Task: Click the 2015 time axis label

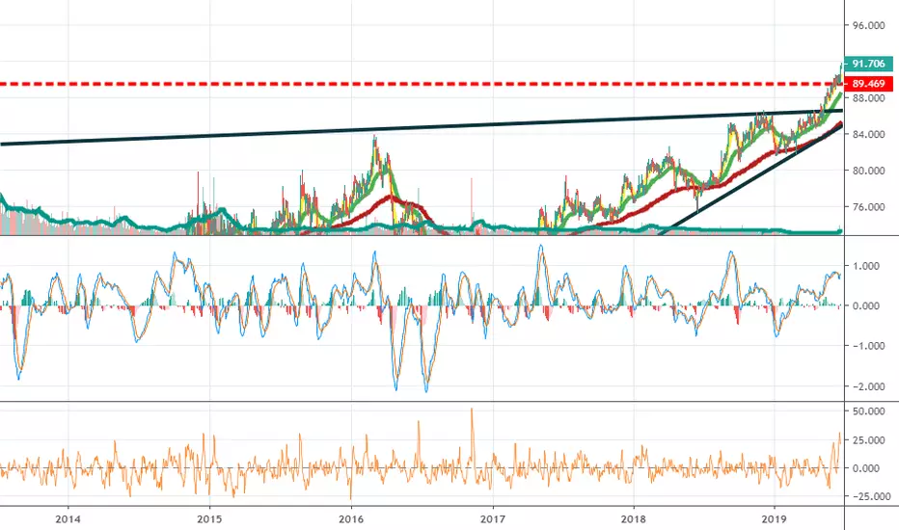Action: pyautogui.click(x=209, y=519)
